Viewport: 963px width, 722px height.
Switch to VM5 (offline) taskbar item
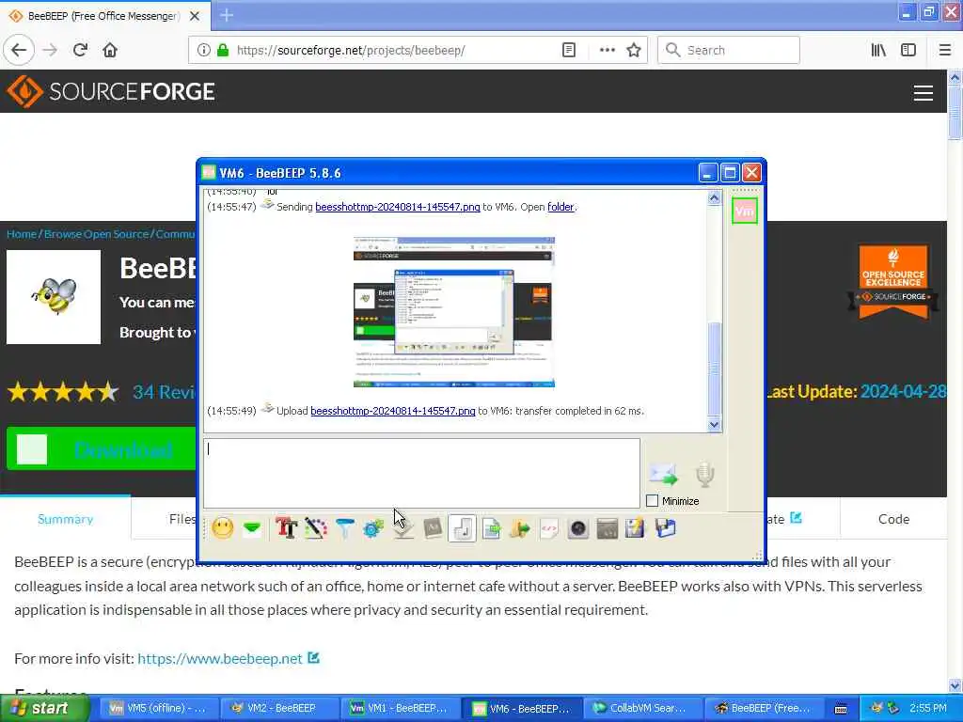pos(157,708)
